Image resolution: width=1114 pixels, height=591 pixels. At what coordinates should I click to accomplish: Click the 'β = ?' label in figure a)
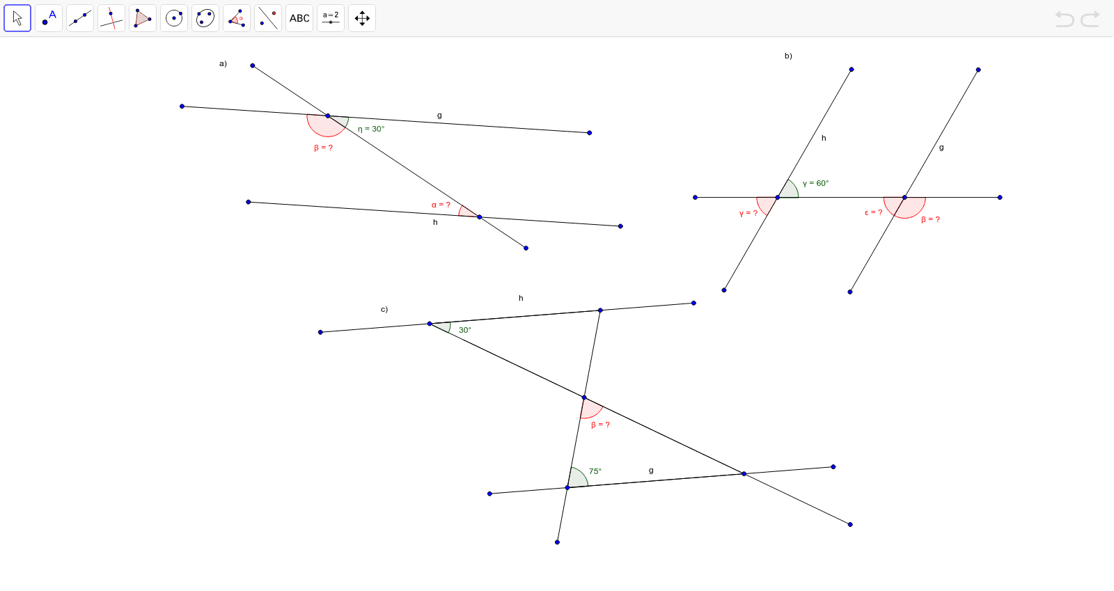point(323,148)
